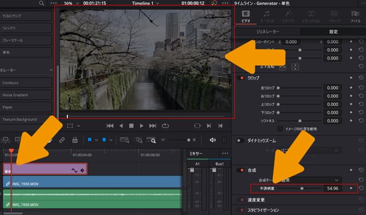Enable the イメージの位置を維持 checkbox
The height and width of the screenshot is (215, 366).
pyautogui.click(x=280, y=129)
